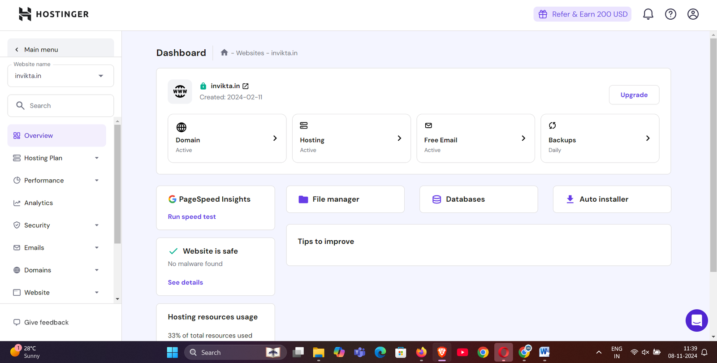Expand the Security menu arrow
The height and width of the screenshot is (363, 717).
click(x=97, y=225)
